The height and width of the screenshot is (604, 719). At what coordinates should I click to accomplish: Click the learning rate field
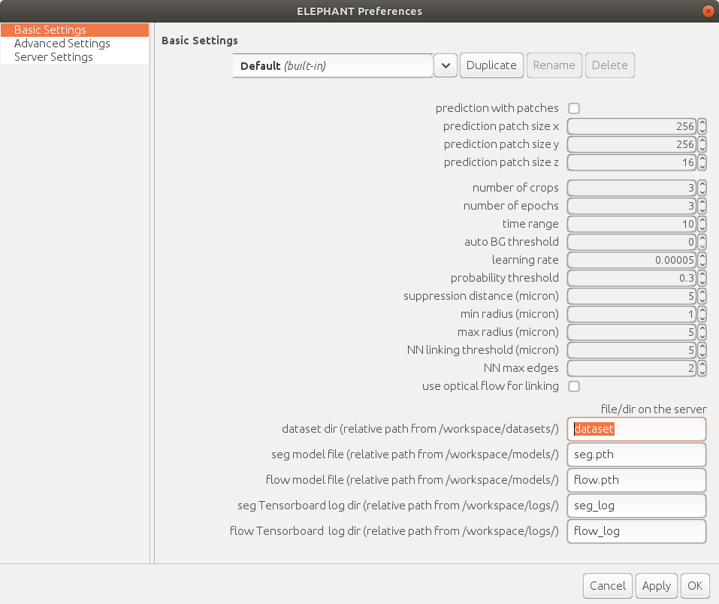point(631,260)
